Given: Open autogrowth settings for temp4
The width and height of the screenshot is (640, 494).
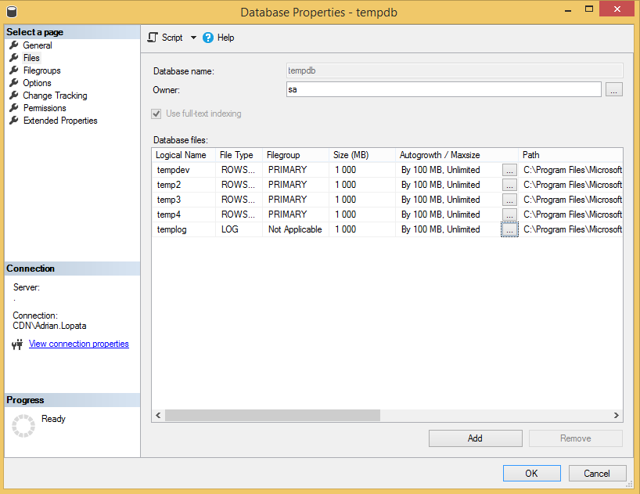Looking at the screenshot, I should click(x=509, y=215).
